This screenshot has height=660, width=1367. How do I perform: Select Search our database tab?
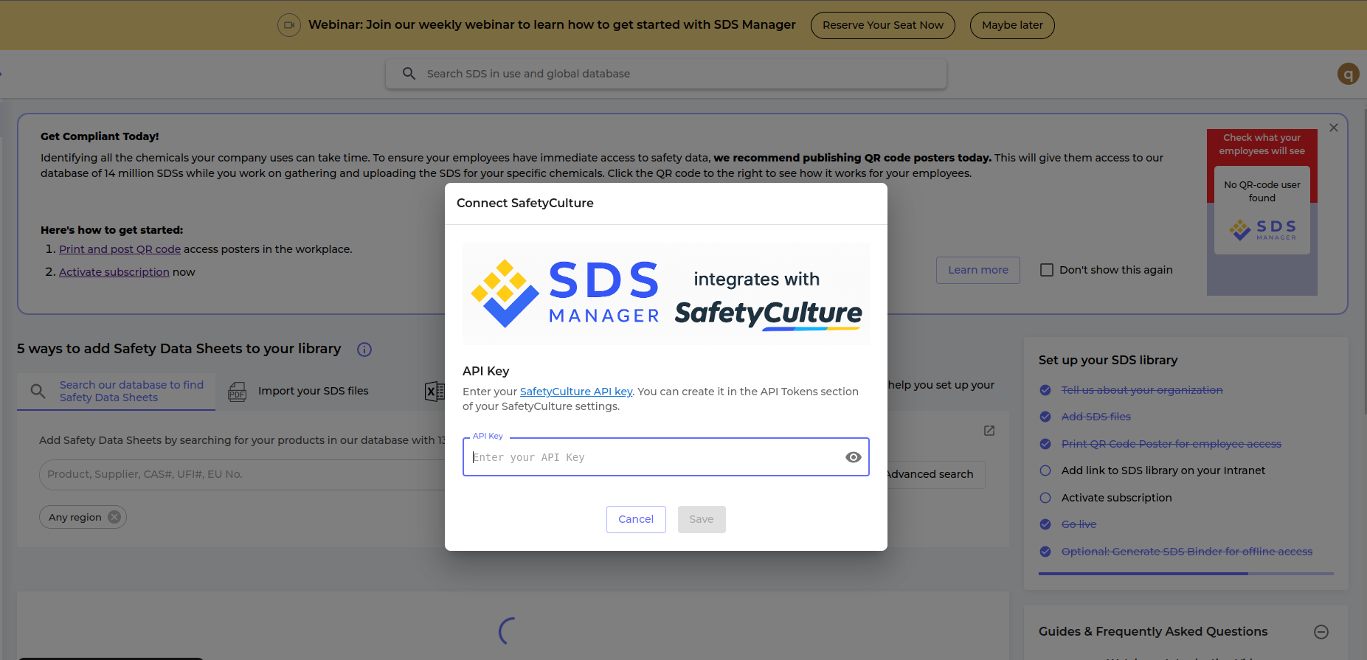point(117,391)
